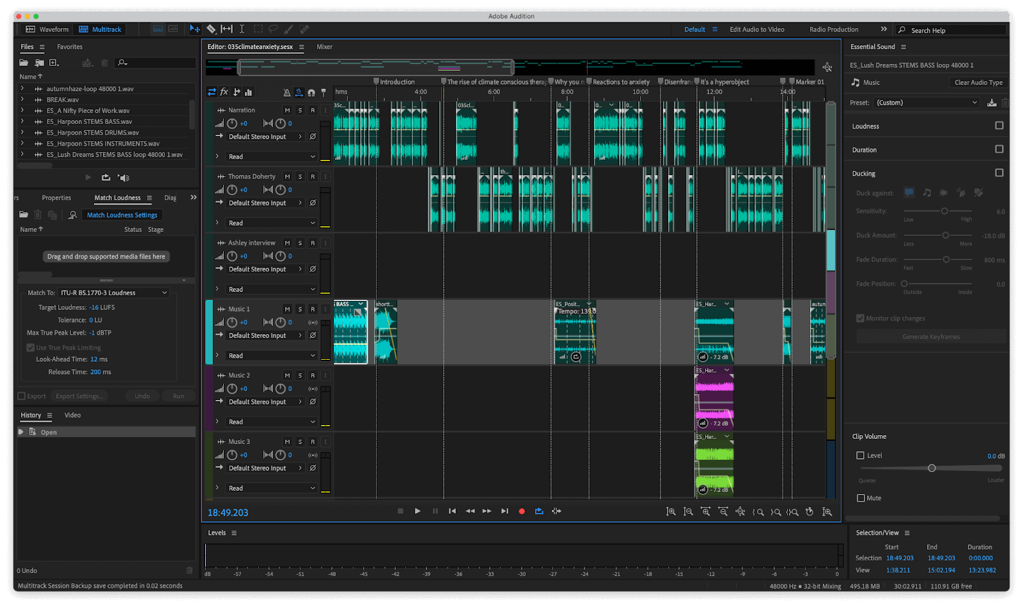Expand Music 3 track automation lanes arrow
The image size is (1023, 607).
pos(217,488)
